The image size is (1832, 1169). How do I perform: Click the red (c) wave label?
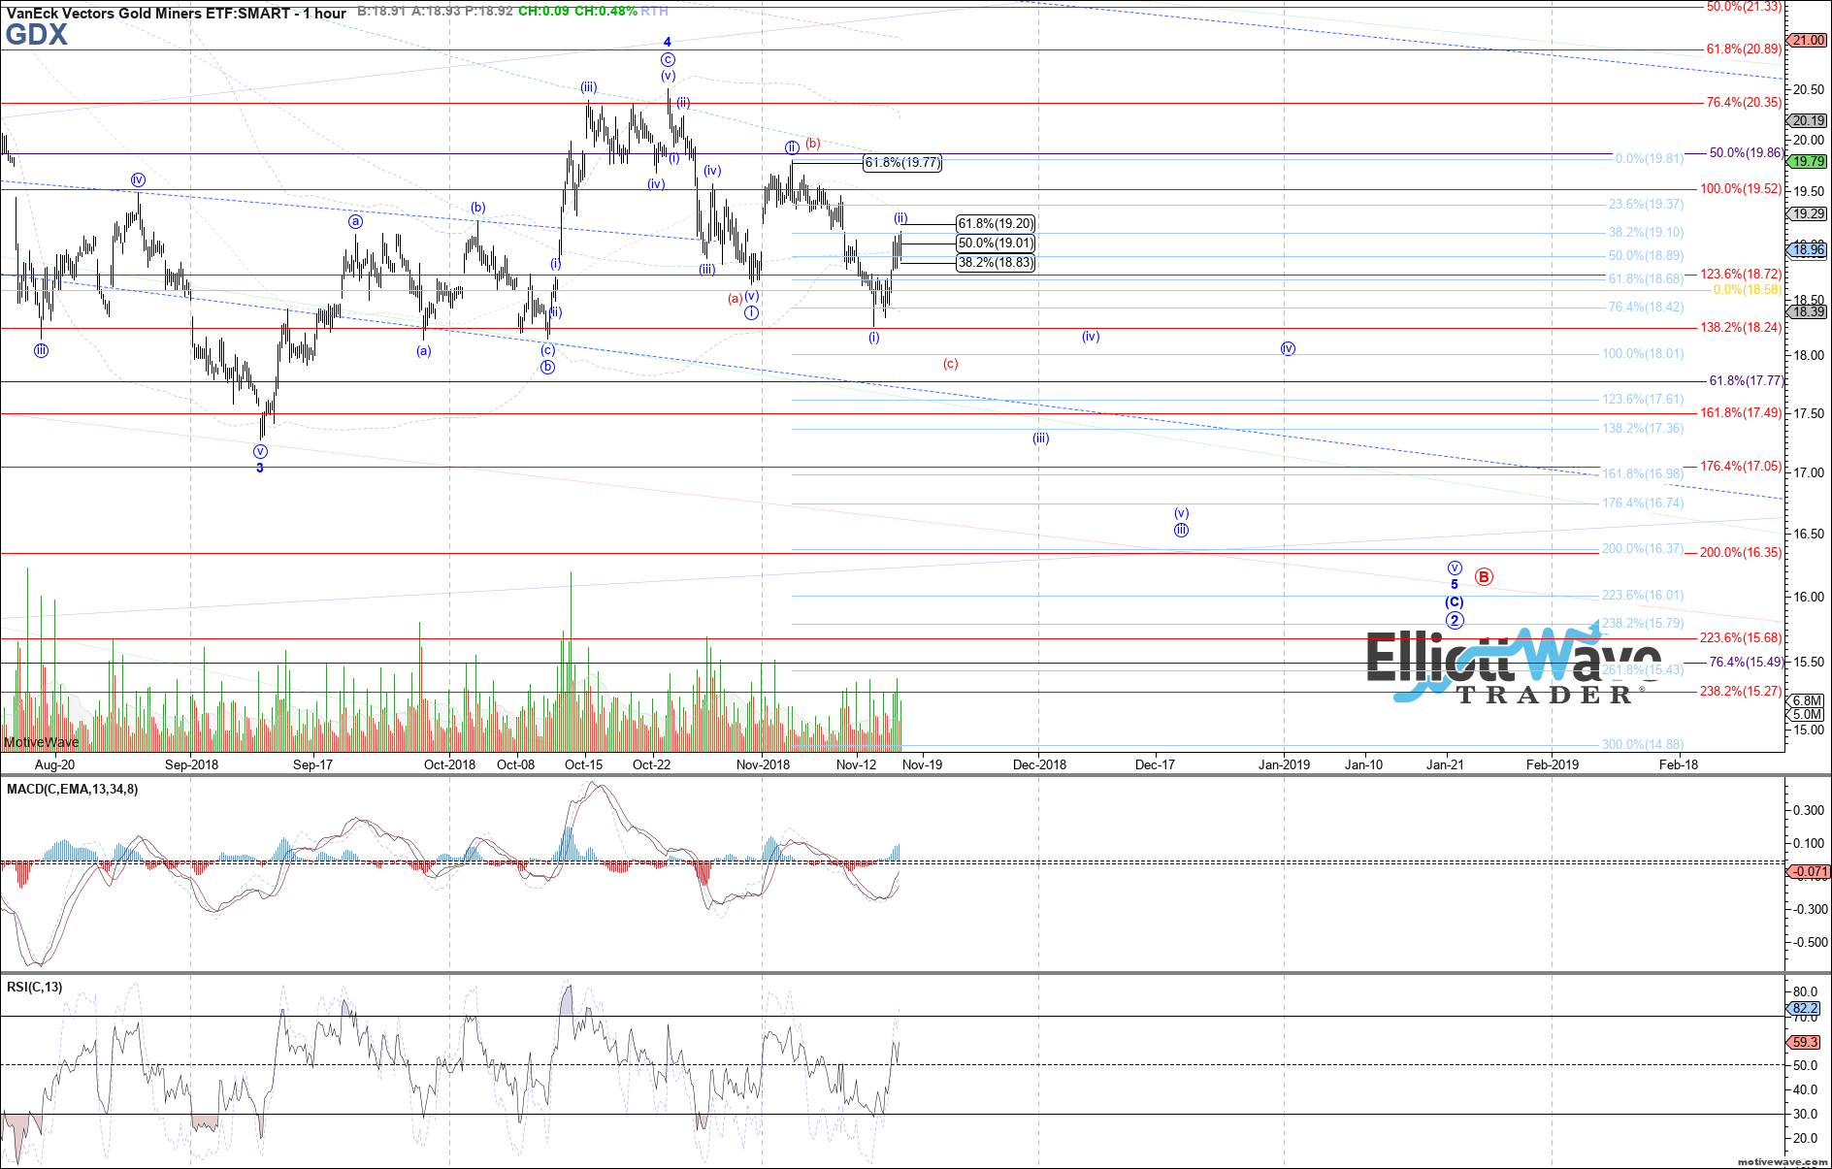[951, 364]
